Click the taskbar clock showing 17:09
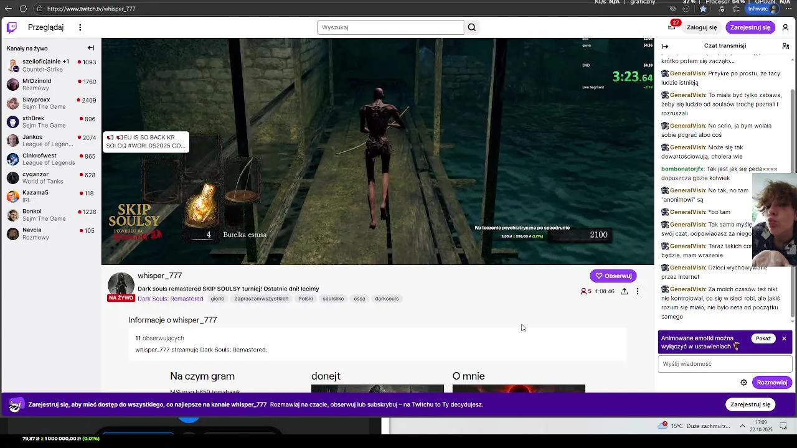The image size is (797, 448). [x=761, y=426]
